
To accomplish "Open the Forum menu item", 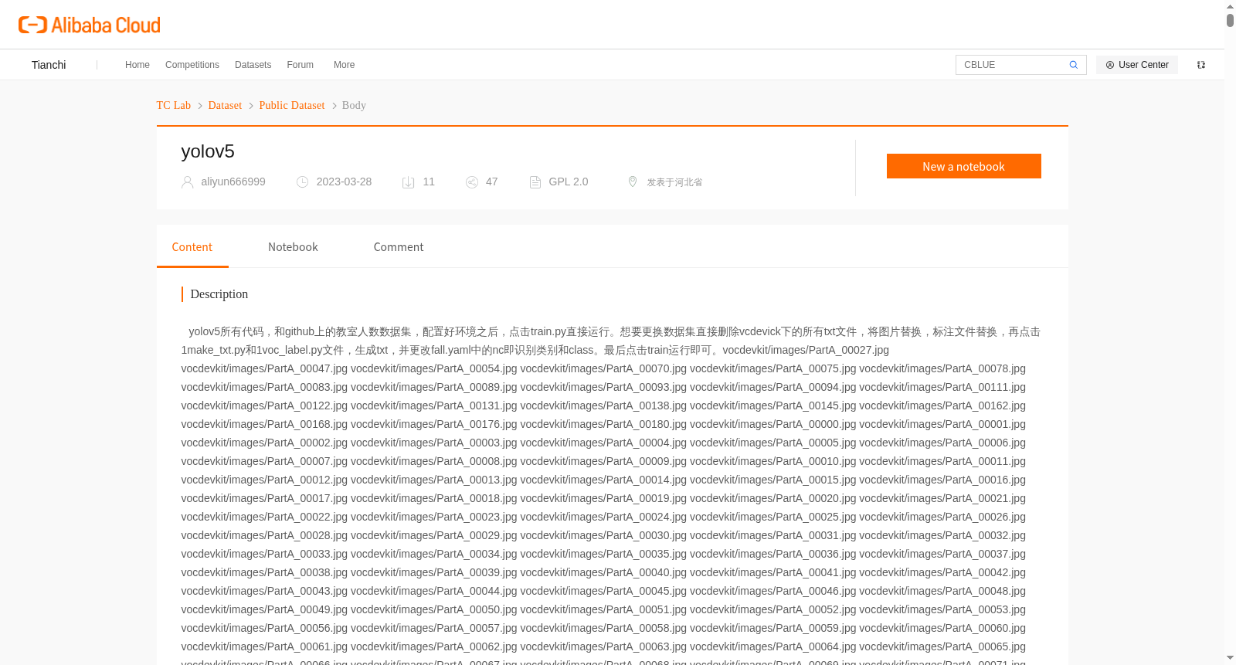I will (x=301, y=65).
